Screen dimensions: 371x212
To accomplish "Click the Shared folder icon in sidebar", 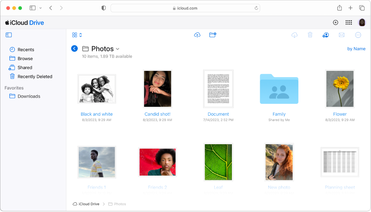I will pos(12,67).
